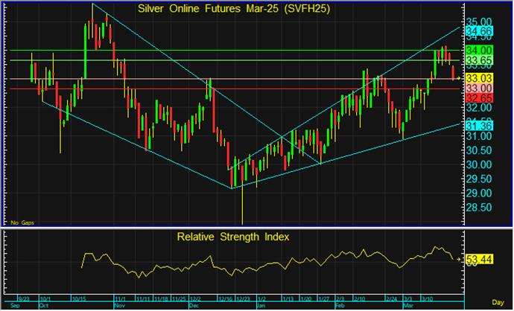Click the Nov month label on time axis
The width and height of the screenshot is (514, 311).
click(x=120, y=305)
